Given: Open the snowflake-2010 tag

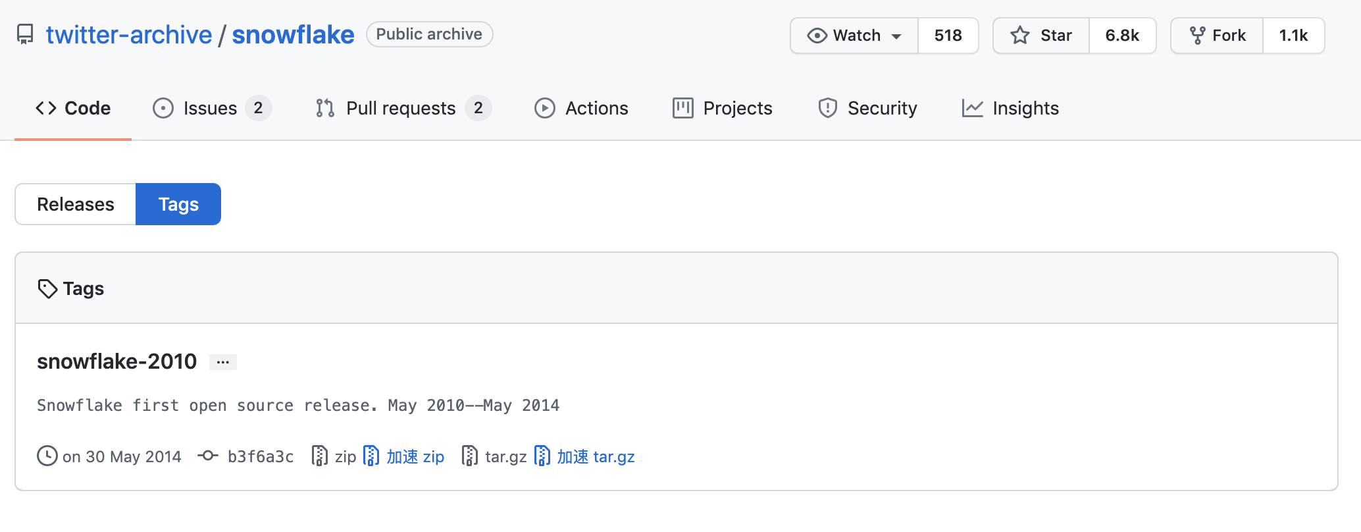Looking at the screenshot, I should pyautogui.click(x=116, y=361).
